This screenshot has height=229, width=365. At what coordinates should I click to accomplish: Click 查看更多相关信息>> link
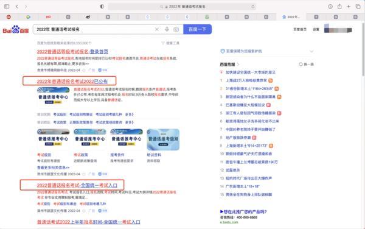tap(54, 167)
